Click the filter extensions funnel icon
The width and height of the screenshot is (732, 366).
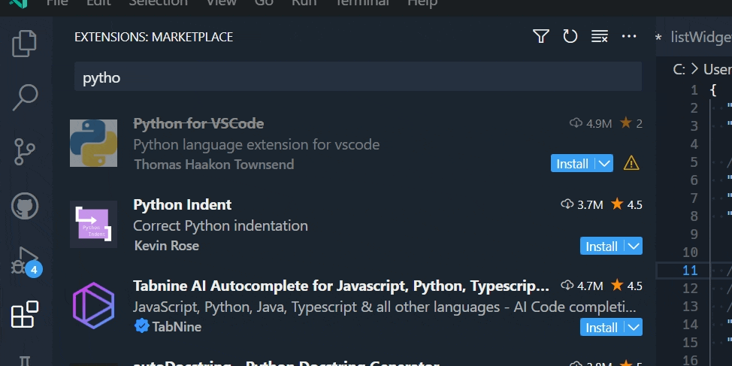(x=540, y=36)
